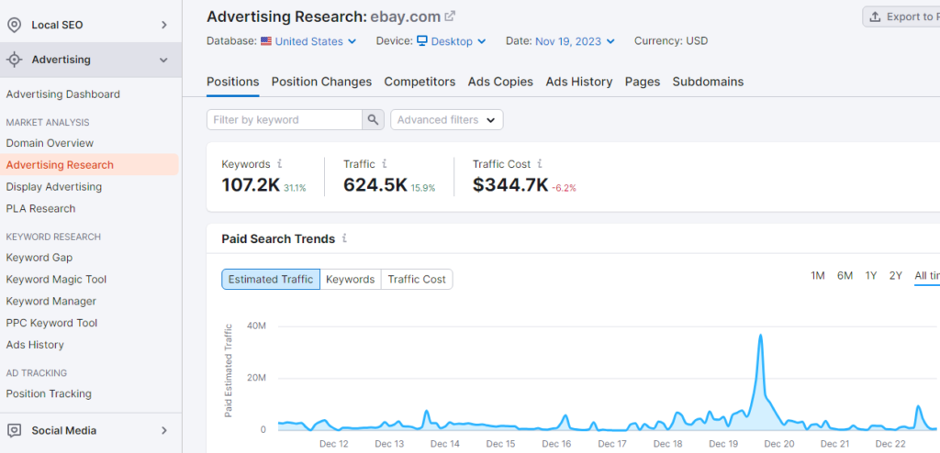Set chart range to 6M
The height and width of the screenshot is (453, 940).
pyautogui.click(x=845, y=276)
